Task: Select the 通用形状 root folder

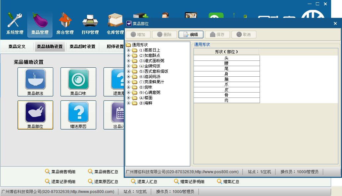Action: pos(140,45)
